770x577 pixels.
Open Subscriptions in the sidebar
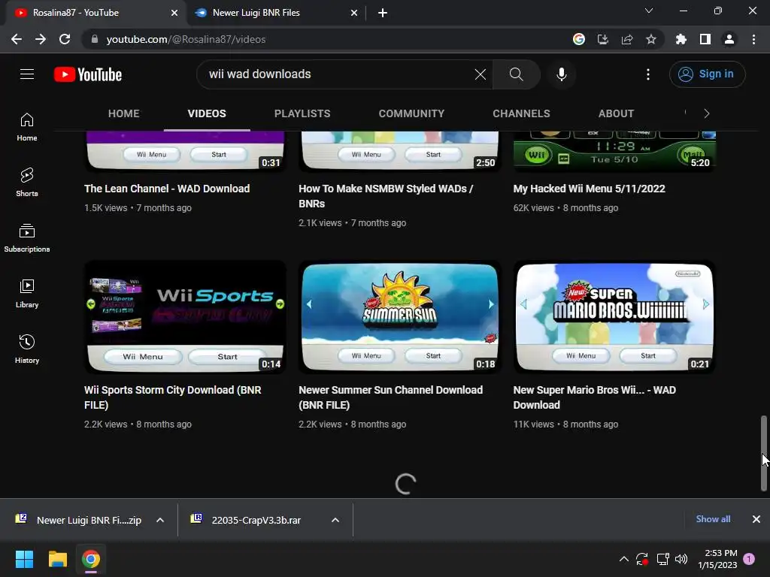(x=27, y=238)
